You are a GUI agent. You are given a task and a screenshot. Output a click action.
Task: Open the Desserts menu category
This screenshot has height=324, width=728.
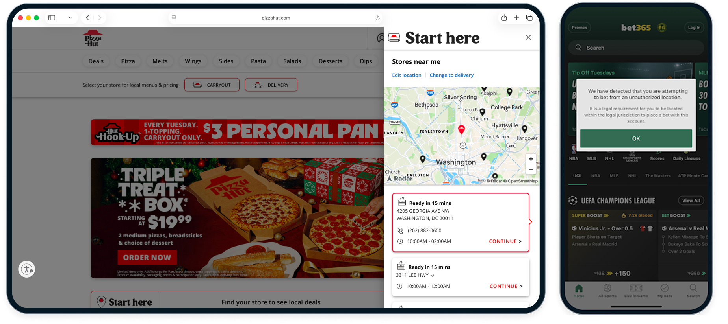331,61
